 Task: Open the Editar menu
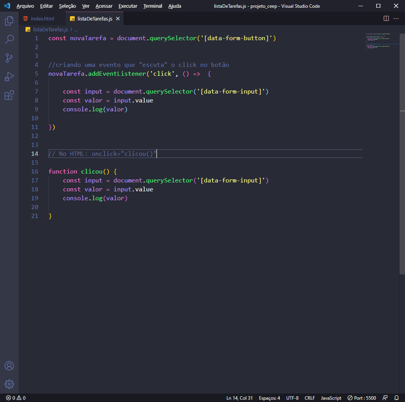[46, 6]
